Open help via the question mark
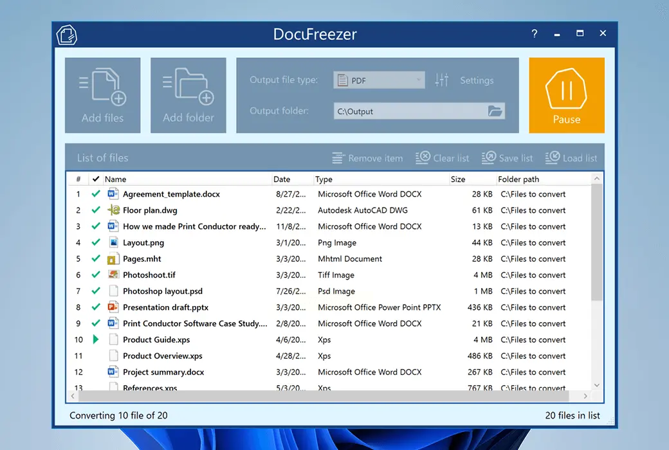669x450 pixels. pos(535,34)
